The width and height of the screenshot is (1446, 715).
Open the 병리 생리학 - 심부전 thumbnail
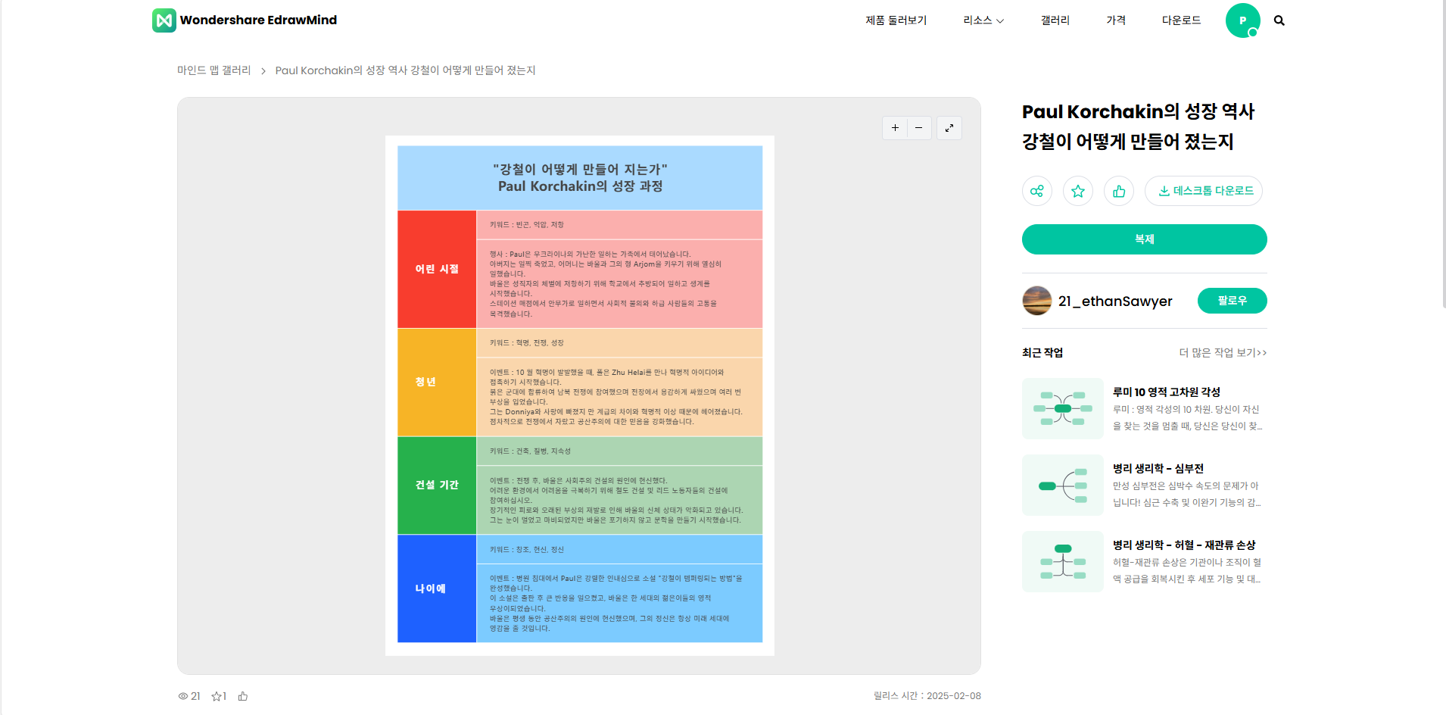[1063, 486]
